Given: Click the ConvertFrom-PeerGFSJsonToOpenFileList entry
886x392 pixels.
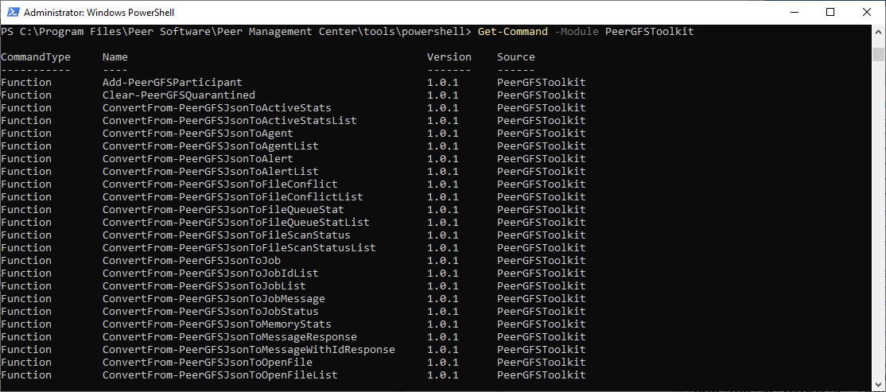Looking at the screenshot, I should [220, 375].
